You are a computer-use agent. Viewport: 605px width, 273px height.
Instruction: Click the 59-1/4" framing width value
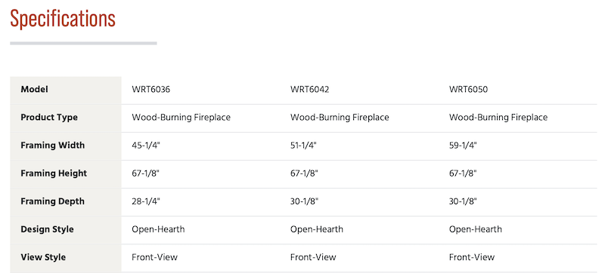click(x=463, y=146)
